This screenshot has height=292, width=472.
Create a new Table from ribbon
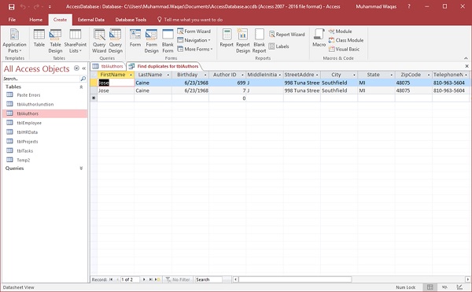(39, 38)
